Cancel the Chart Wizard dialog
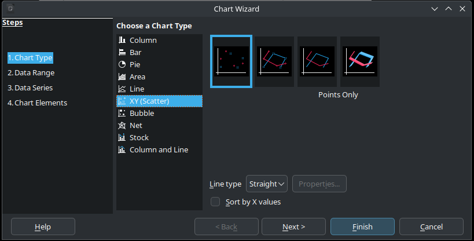Screen dimensions: 474x241 [x=431, y=227]
